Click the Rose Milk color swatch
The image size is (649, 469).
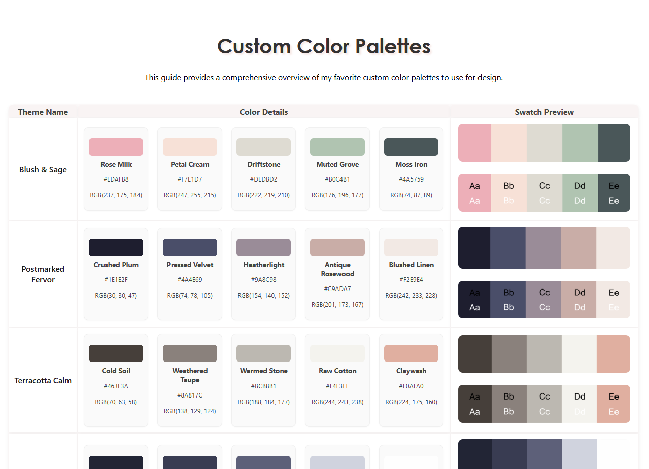pos(116,147)
